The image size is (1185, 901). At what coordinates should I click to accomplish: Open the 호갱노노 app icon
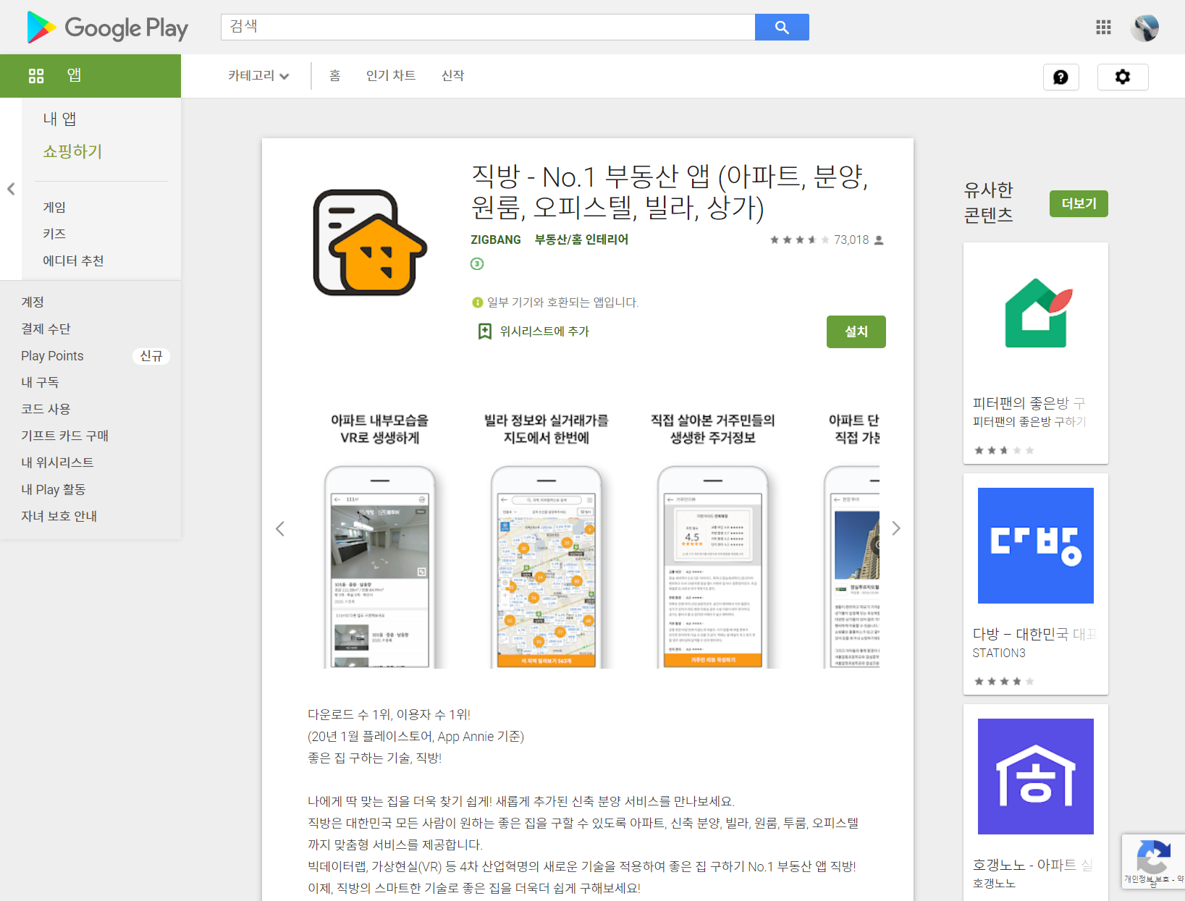(x=1036, y=777)
